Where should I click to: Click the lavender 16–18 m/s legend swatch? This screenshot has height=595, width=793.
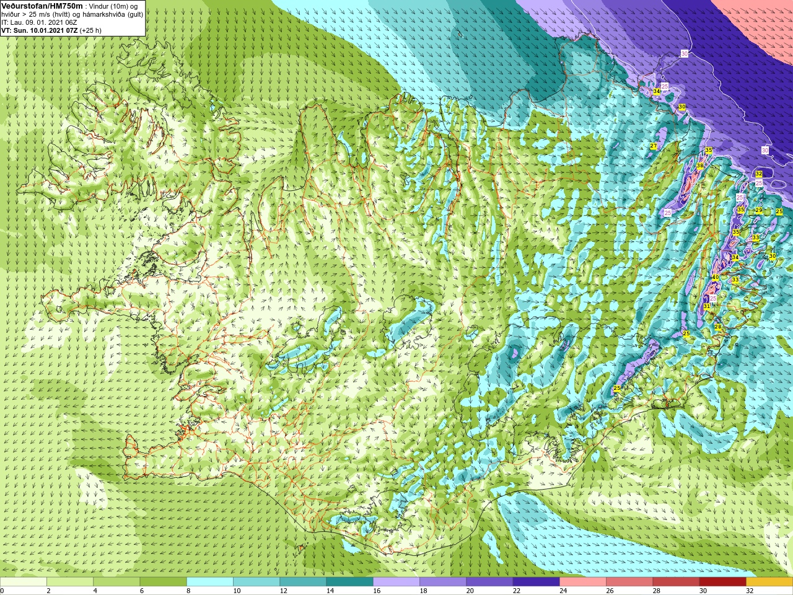click(396, 582)
